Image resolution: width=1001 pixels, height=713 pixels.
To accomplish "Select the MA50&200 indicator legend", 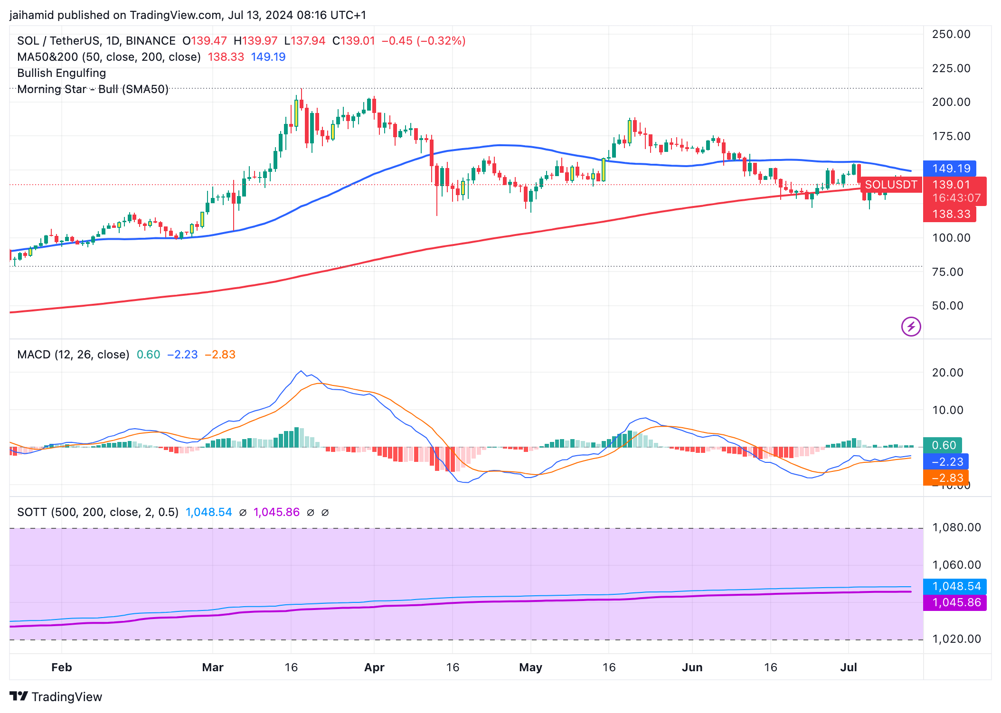I will click(x=109, y=57).
